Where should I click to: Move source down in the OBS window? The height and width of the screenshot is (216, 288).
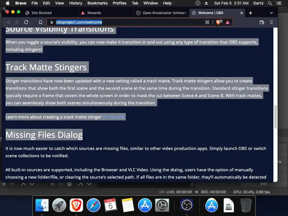point(89,184)
